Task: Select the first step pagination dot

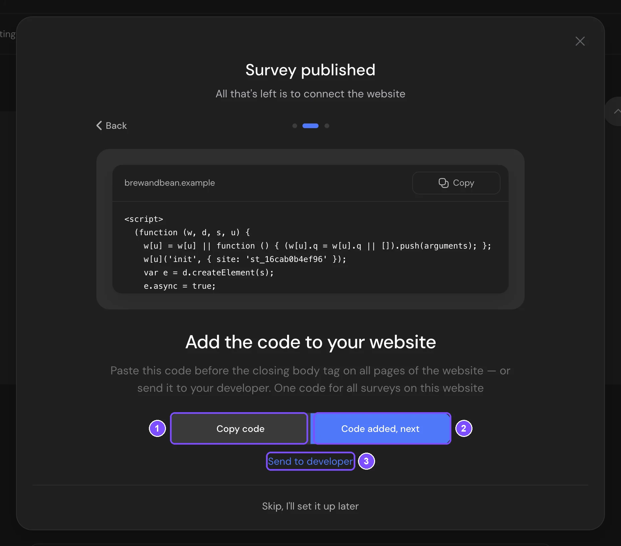Action: pyautogui.click(x=295, y=126)
